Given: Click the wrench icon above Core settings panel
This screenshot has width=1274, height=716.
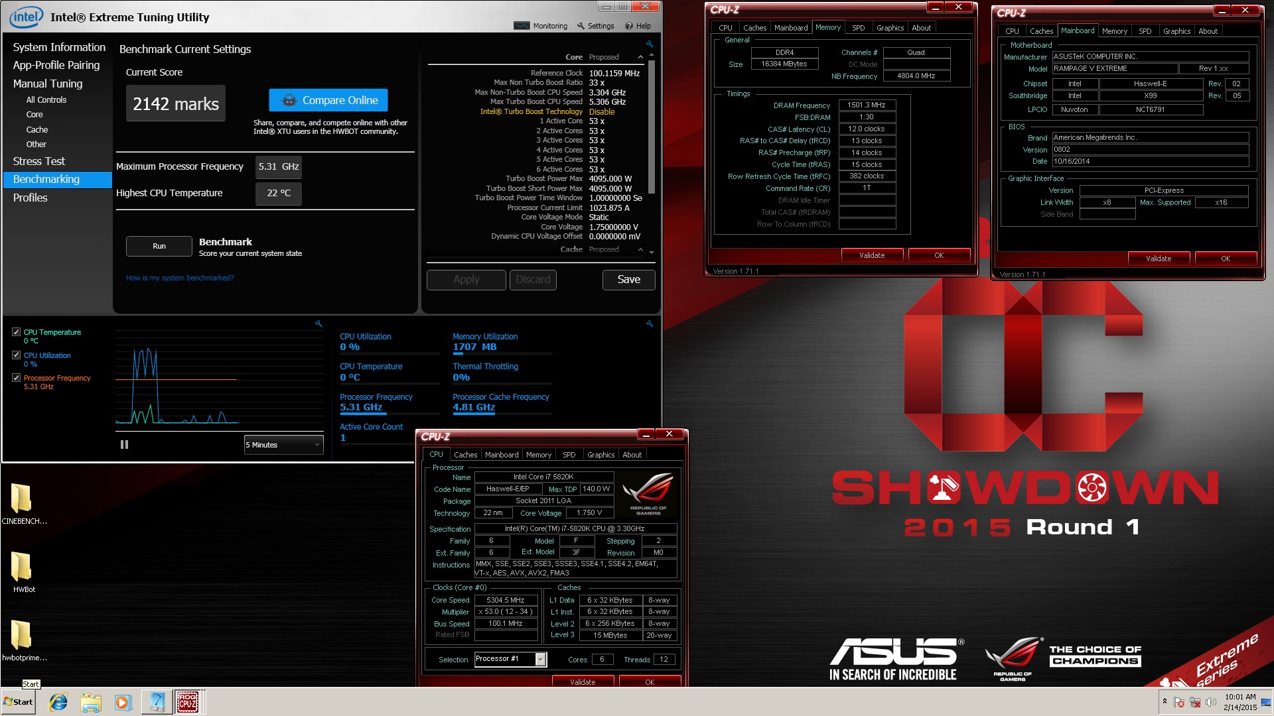Looking at the screenshot, I should click(x=650, y=44).
